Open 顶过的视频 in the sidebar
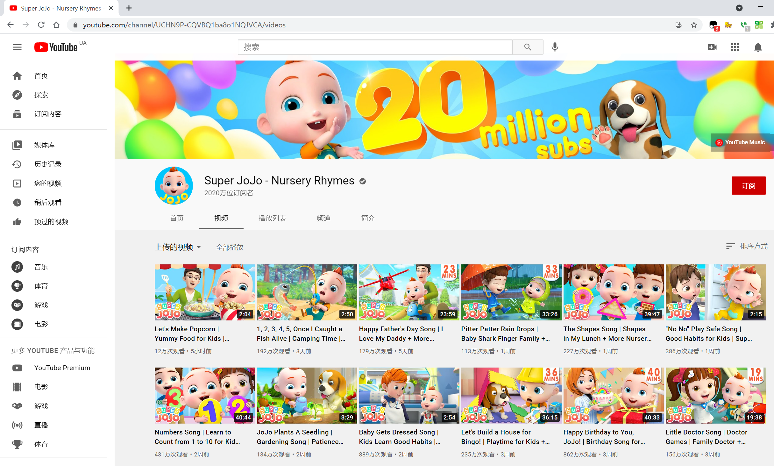The image size is (774, 466). (53, 222)
